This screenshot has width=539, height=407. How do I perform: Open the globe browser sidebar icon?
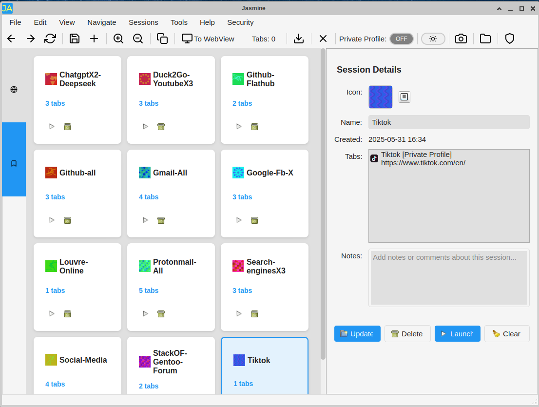pyautogui.click(x=14, y=89)
